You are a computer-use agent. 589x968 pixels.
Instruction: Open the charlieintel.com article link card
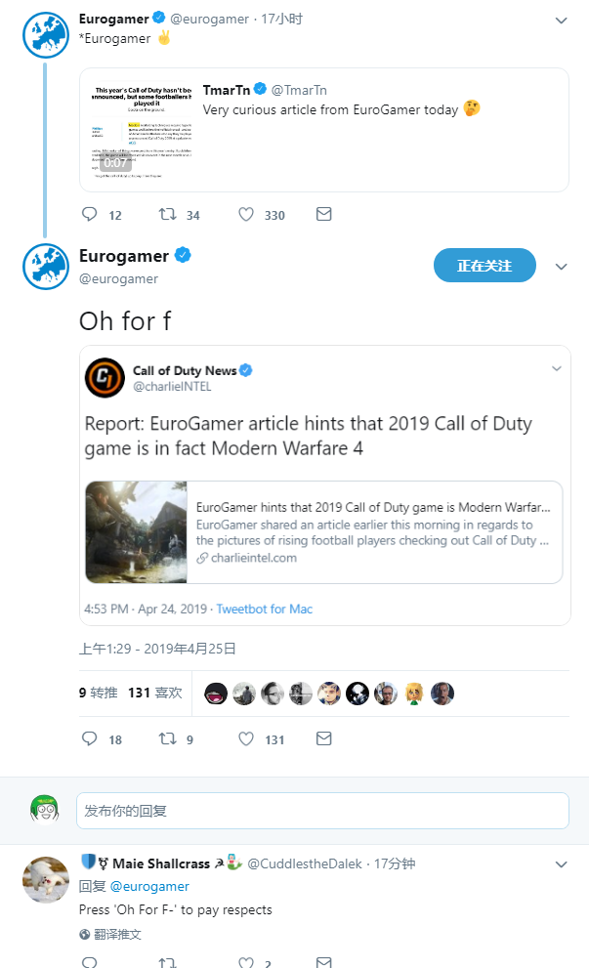click(x=324, y=532)
